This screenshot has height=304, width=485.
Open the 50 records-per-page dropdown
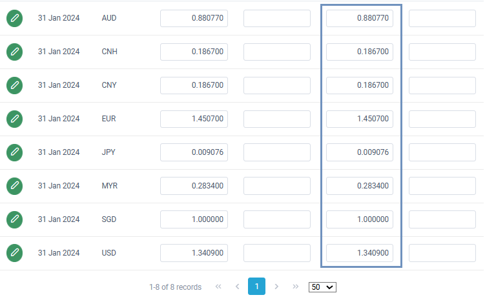pos(322,287)
